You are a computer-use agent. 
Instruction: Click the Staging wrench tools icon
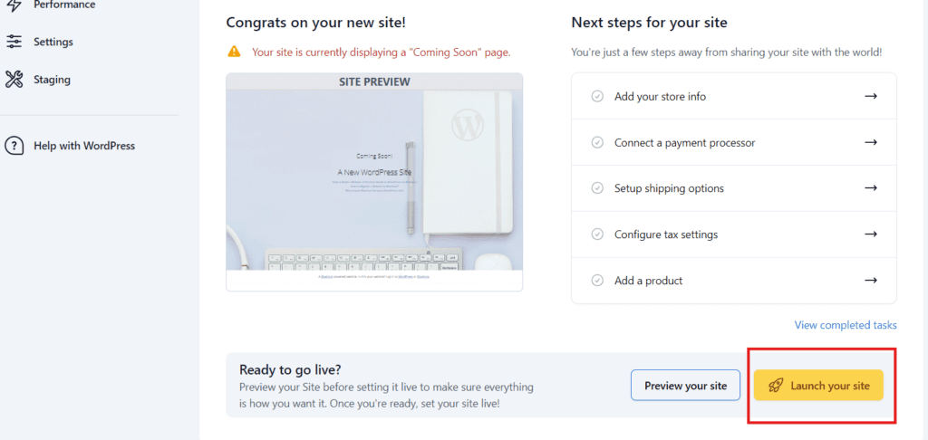click(14, 80)
